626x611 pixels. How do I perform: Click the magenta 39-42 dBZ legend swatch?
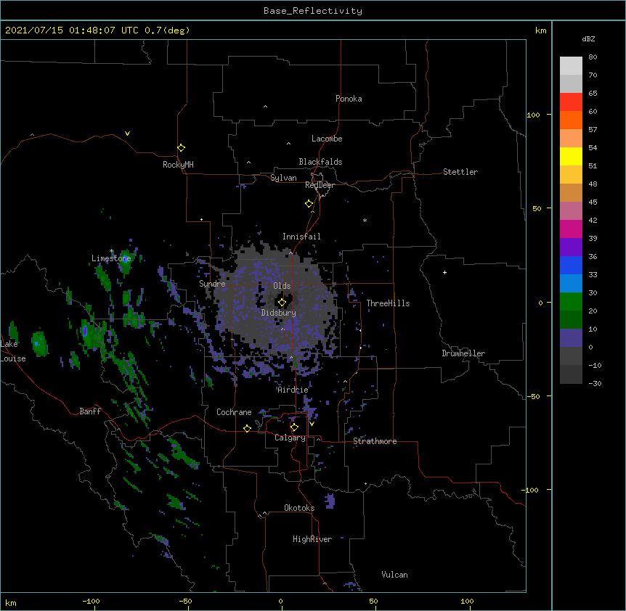(571, 229)
